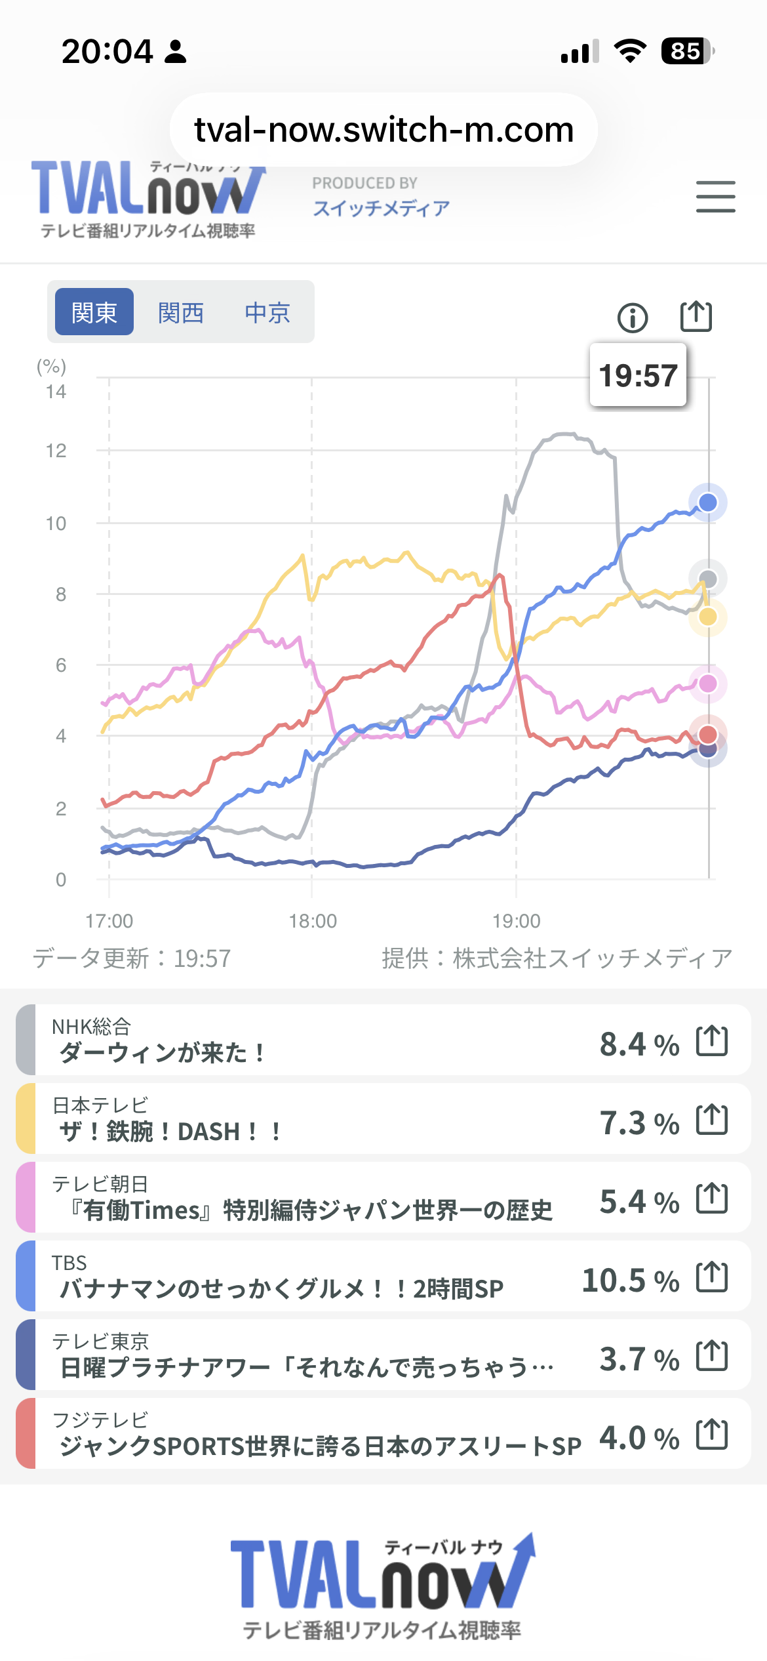Share the chart using top share icon
This screenshot has height=1661, width=767.
tap(696, 317)
